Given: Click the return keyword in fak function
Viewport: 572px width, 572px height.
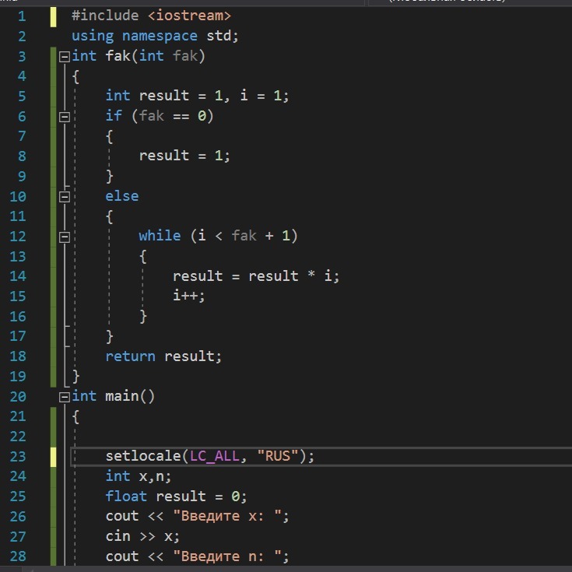Looking at the screenshot, I should pos(130,356).
